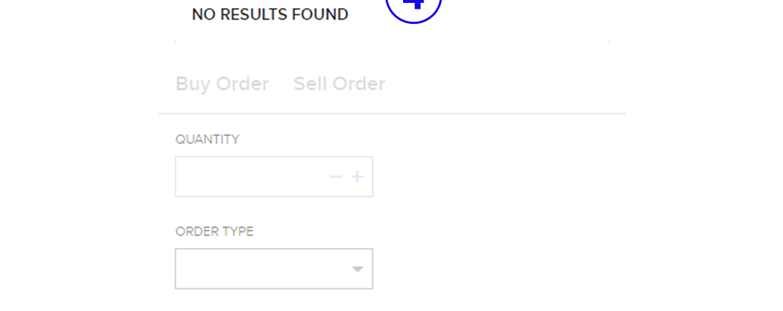Click the blue circle annotation near results
The width and height of the screenshot is (783, 311).
[x=413, y=7]
